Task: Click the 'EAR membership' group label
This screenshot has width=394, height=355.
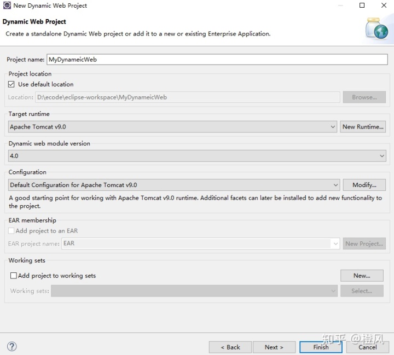Action: (32, 220)
